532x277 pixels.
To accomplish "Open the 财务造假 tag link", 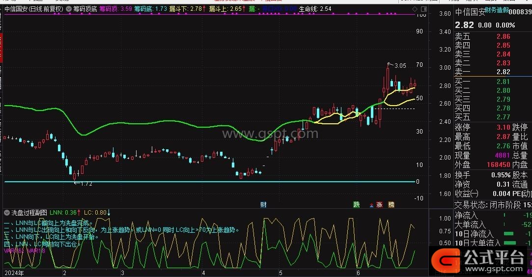I will coord(497,10).
